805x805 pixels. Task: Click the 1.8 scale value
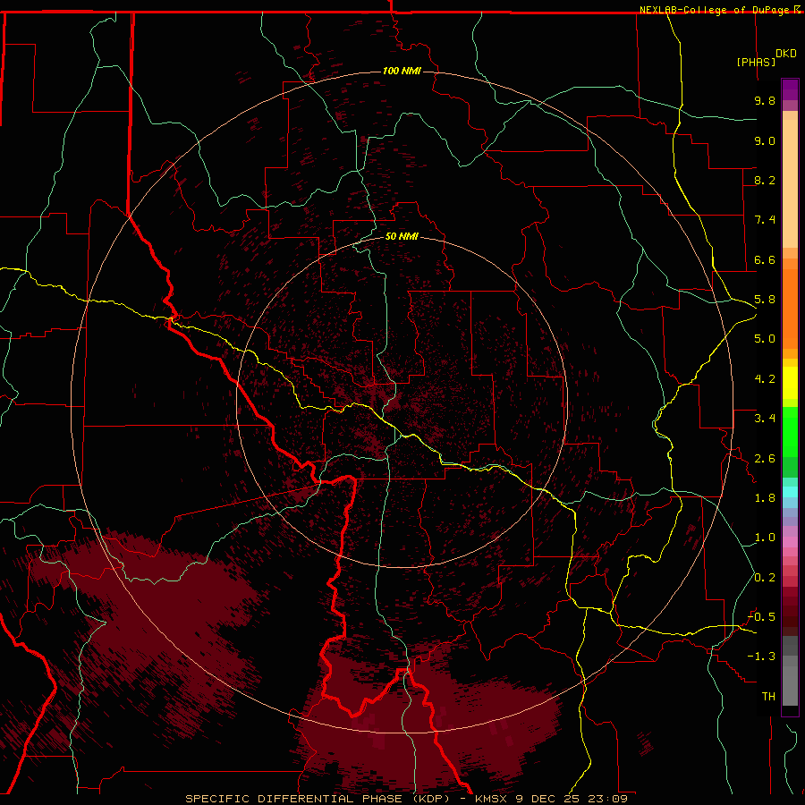(765, 498)
